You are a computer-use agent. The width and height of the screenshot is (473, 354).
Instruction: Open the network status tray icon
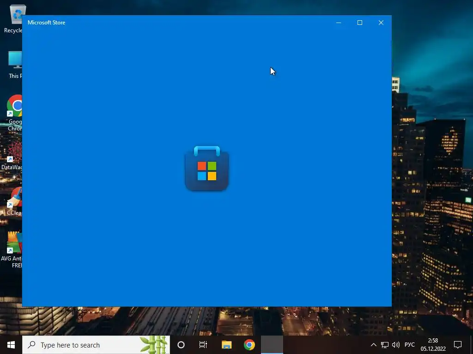385,345
